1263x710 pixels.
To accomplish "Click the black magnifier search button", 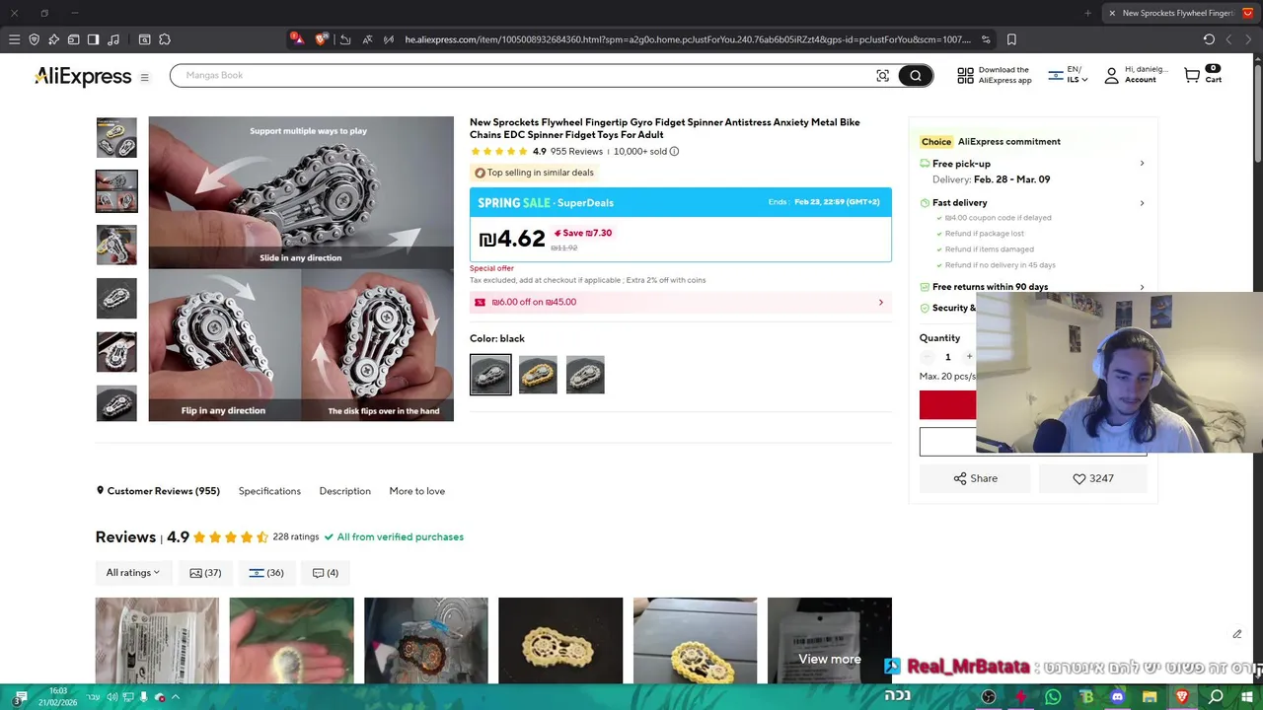I will click(x=916, y=76).
